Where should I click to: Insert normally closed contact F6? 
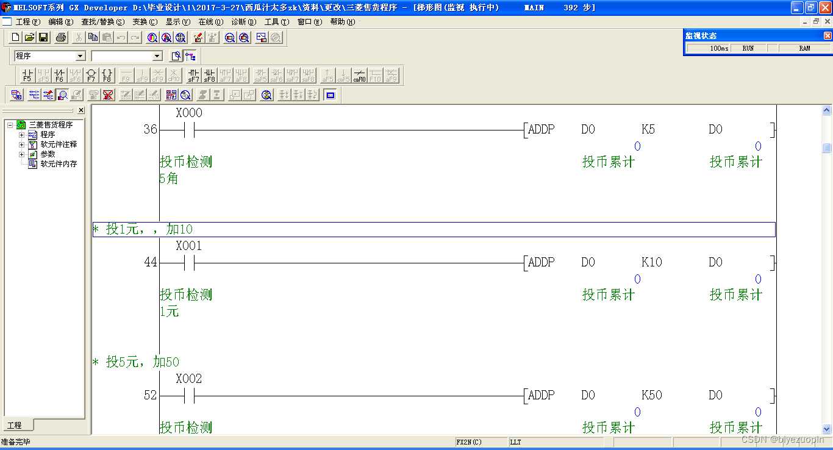pos(59,76)
